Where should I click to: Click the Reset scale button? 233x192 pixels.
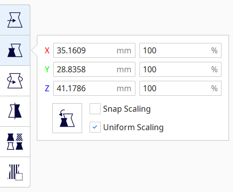pyautogui.click(x=67, y=118)
